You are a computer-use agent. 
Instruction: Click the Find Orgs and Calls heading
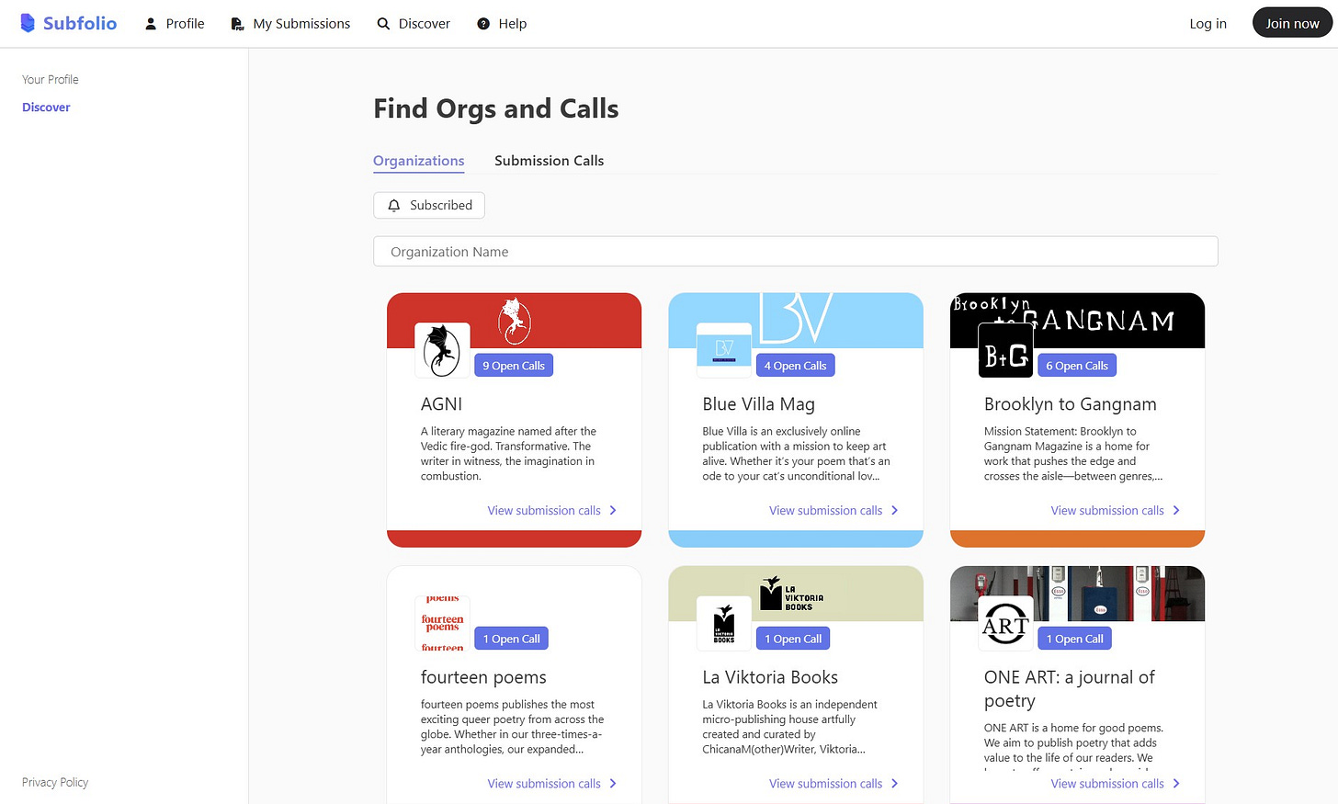[x=495, y=108]
